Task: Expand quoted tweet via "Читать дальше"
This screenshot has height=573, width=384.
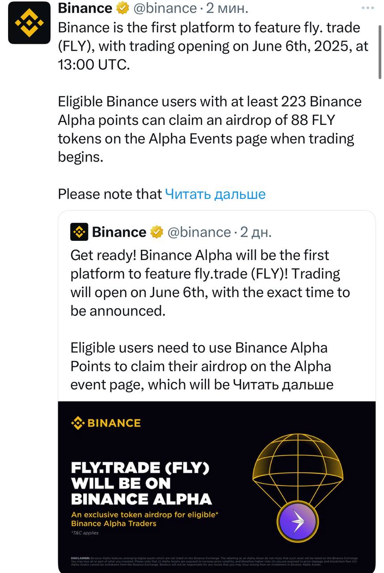Action: [283, 385]
